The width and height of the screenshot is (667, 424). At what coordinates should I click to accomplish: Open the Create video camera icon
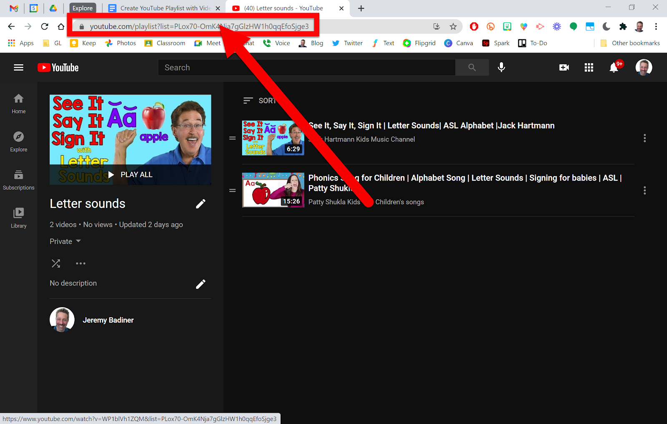(564, 68)
